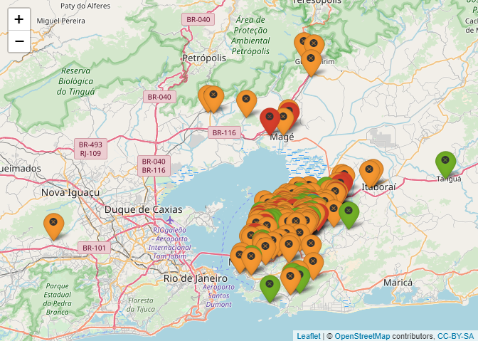
Task: Click the Aeroporto Santos Dumont label
Action: (218, 295)
